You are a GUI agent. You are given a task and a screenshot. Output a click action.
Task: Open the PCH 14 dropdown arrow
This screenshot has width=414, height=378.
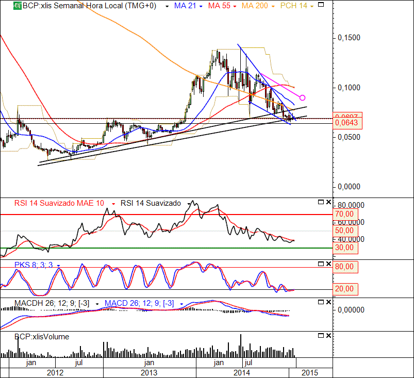312,6
